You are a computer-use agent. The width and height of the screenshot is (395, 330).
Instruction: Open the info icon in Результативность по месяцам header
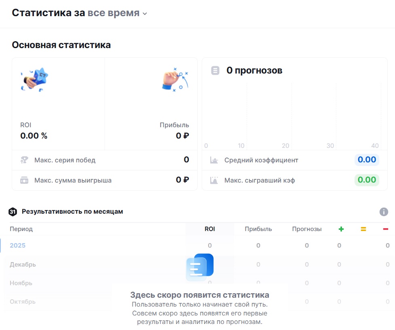pyautogui.click(x=383, y=212)
